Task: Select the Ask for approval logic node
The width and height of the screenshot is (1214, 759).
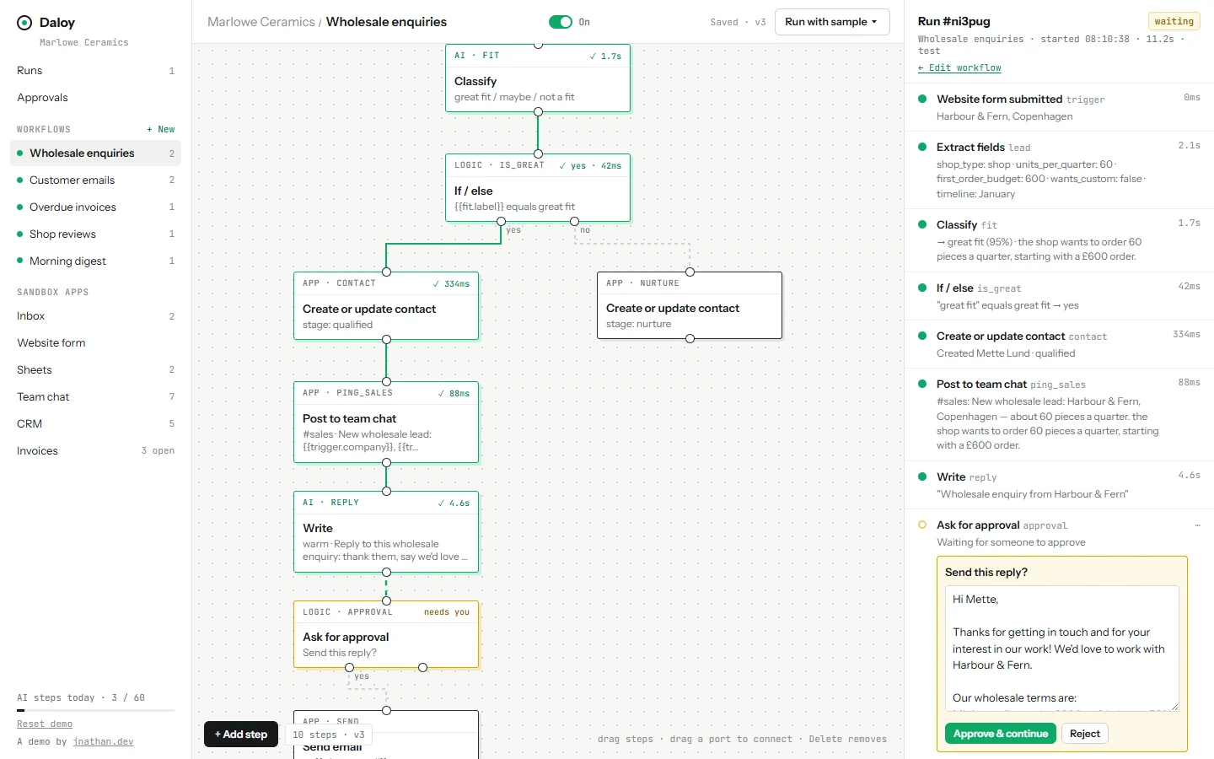Action: [x=386, y=634]
